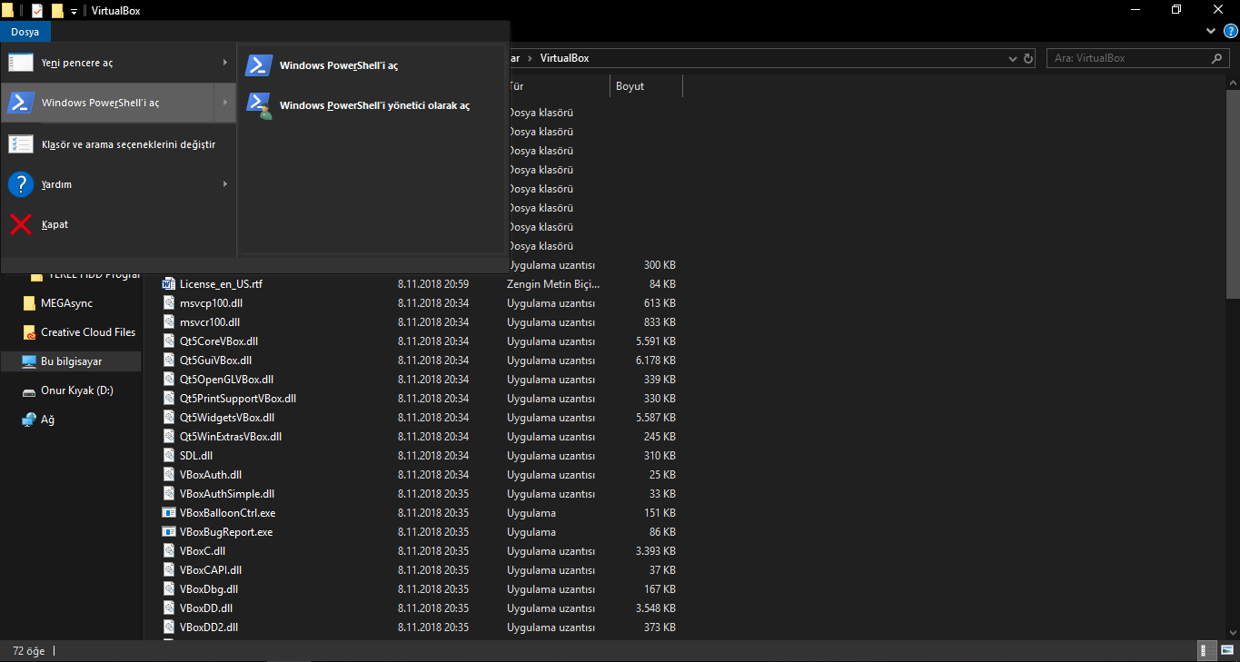Select file VBoxAuthSimple.dll
Image resolution: width=1240 pixels, height=662 pixels.
tap(227, 494)
